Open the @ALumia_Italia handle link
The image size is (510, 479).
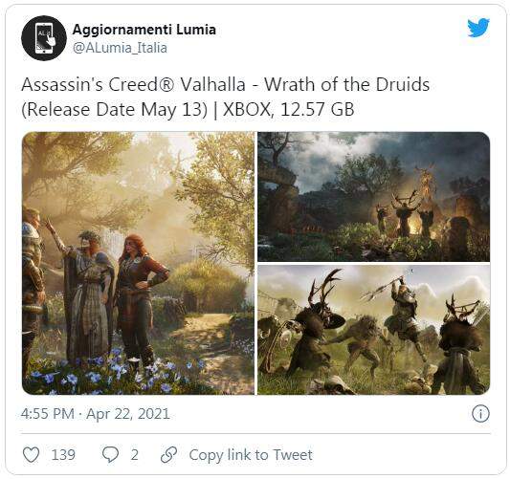(x=120, y=48)
